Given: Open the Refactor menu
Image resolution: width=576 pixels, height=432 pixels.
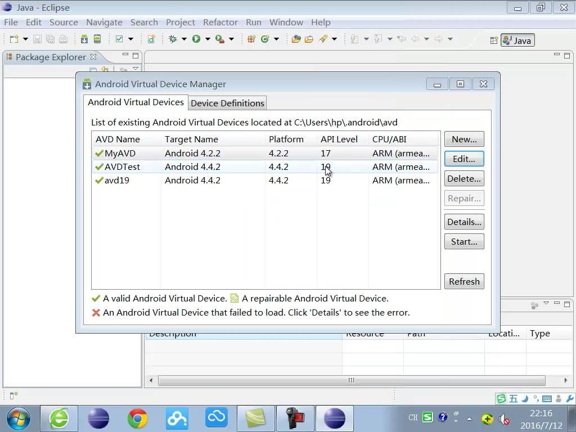Looking at the screenshot, I should click(220, 22).
